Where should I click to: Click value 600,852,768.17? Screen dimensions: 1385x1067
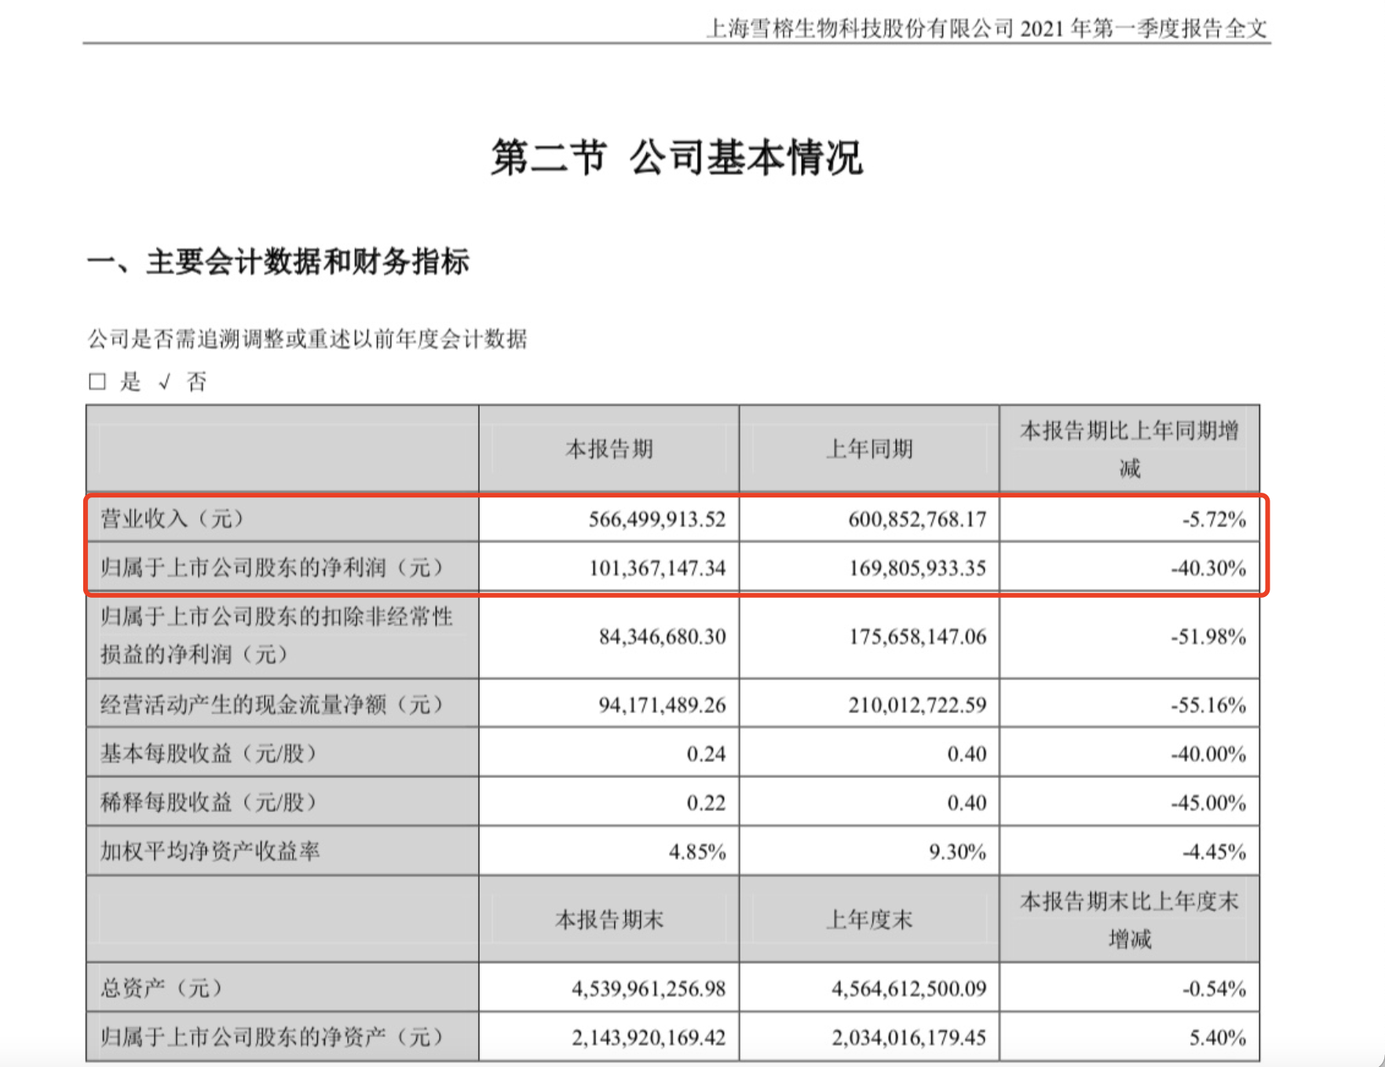click(917, 519)
